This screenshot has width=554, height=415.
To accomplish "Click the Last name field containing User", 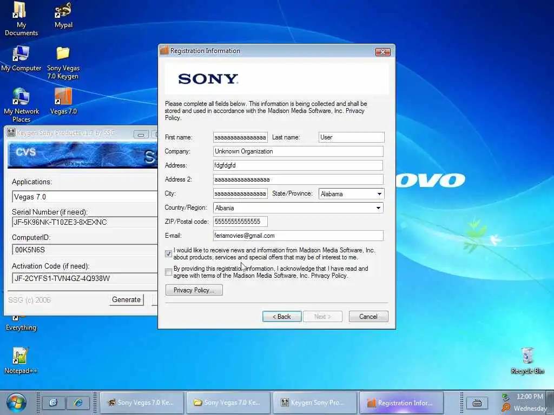I will click(x=352, y=137).
